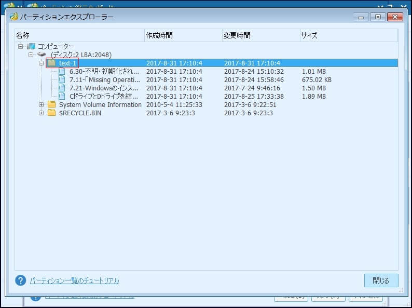The image size is (412, 308).
Task: Expand the System Volume Information folder
Action: tap(42, 105)
